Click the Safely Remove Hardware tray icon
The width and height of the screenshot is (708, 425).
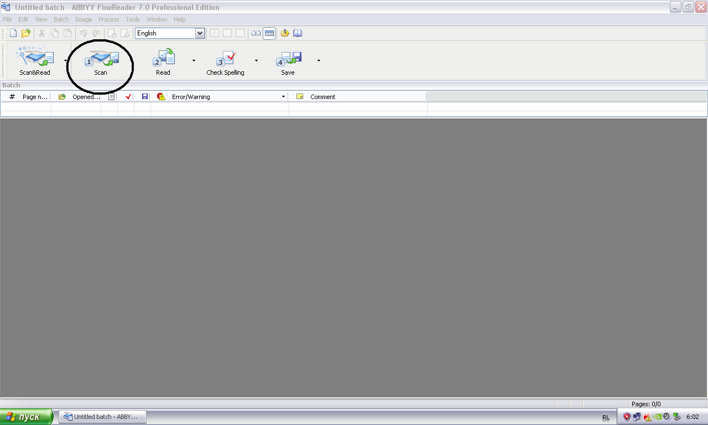tap(676, 417)
